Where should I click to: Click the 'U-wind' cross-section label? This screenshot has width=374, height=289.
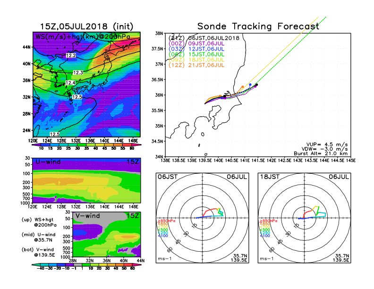[x=48, y=162]
